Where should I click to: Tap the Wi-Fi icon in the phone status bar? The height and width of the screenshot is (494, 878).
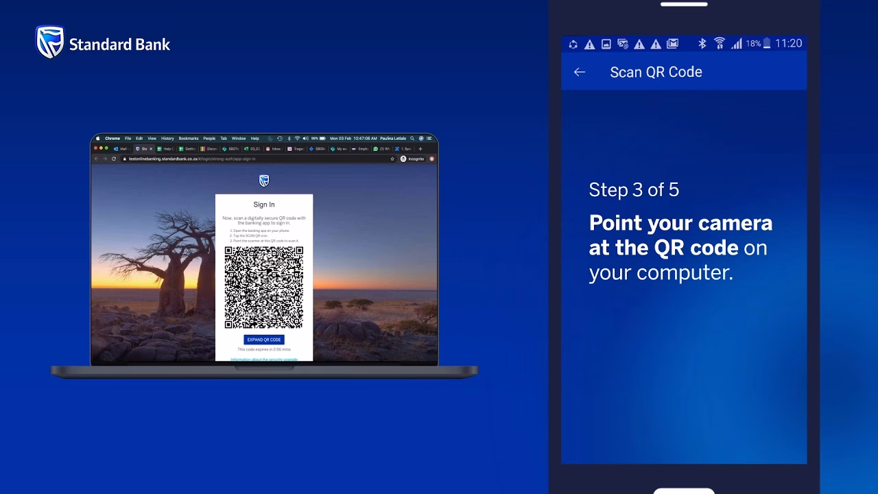coord(720,43)
